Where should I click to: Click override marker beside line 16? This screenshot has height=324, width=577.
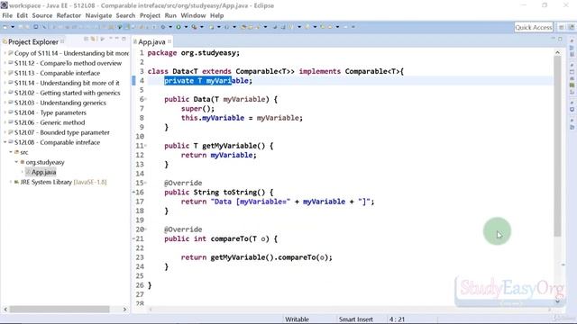click(133, 192)
